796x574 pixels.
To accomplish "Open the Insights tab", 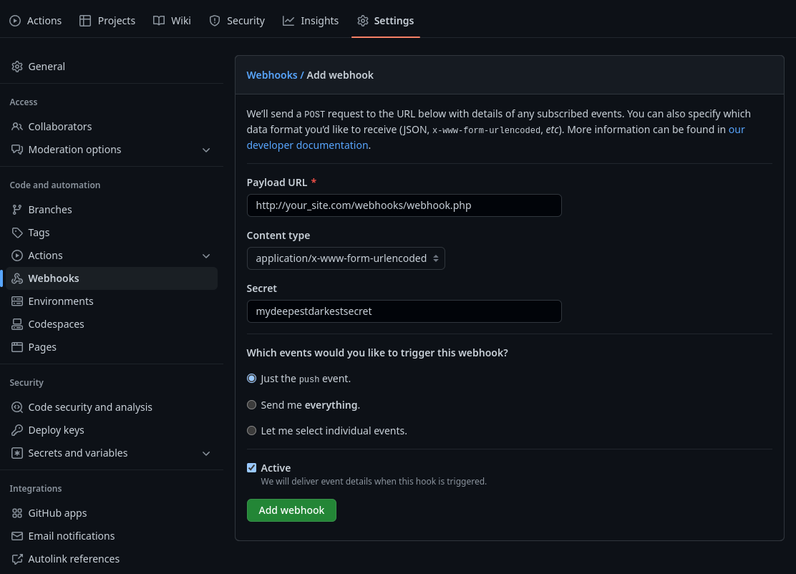I will [x=311, y=21].
